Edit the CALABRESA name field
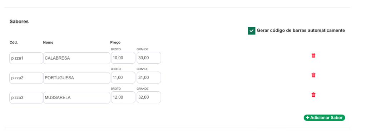Viewport: 366px width, 134px height. tap(76, 58)
